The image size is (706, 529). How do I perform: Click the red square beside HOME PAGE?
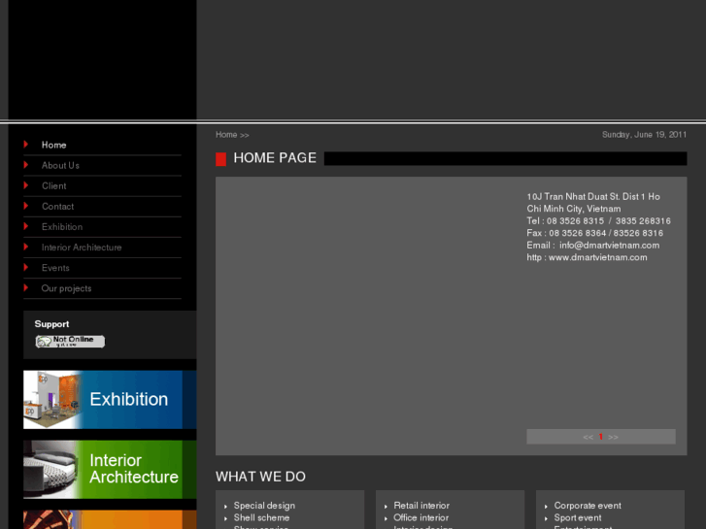[x=220, y=159]
